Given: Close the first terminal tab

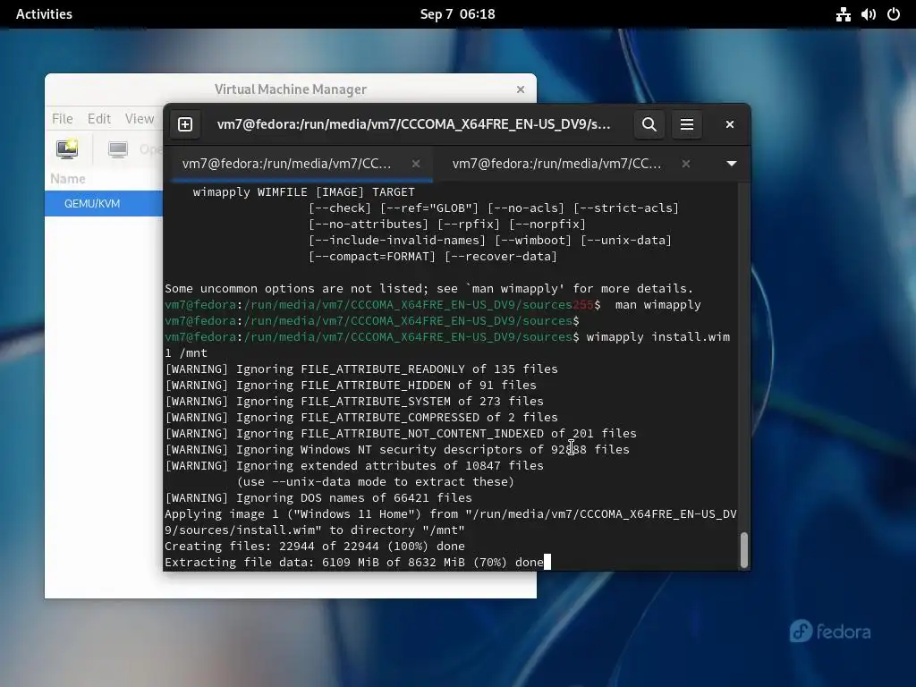Looking at the screenshot, I should (416, 164).
